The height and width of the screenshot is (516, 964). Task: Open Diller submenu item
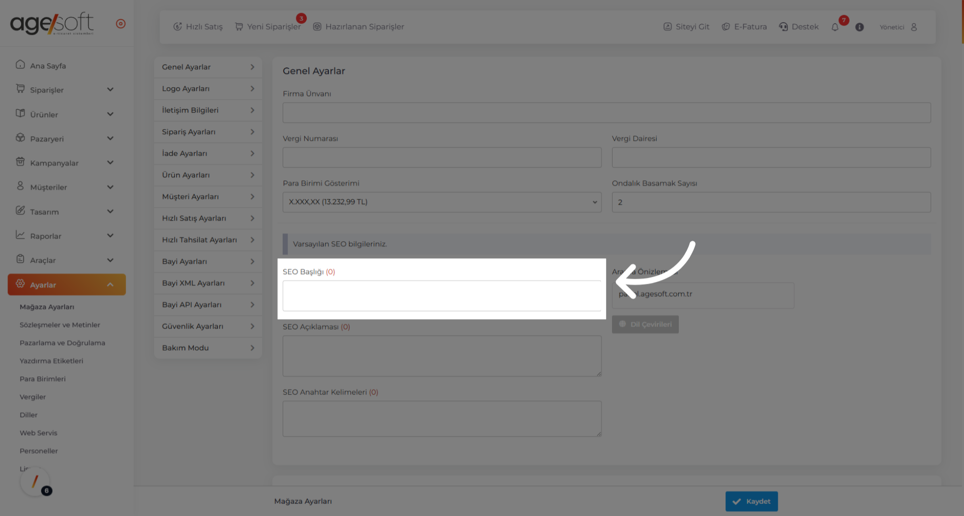[29, 415]
